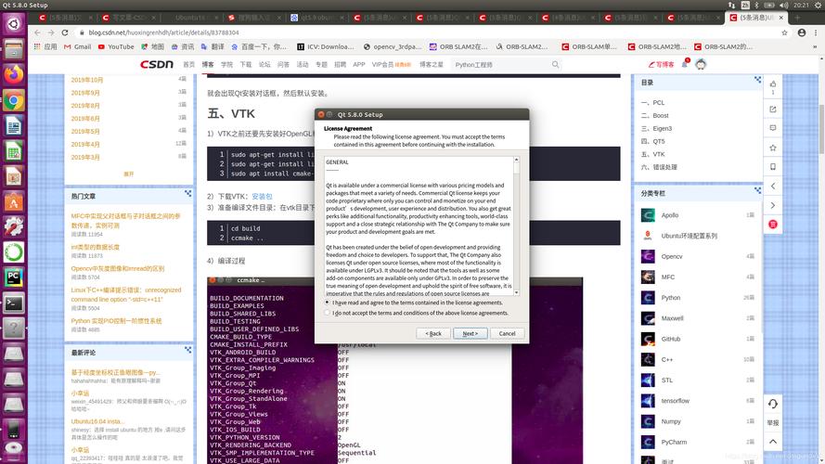This screenshot has width=825, height=464.
Task: Click the customer service headset icon
Action: pyautogui.click(x=773, y=404)
